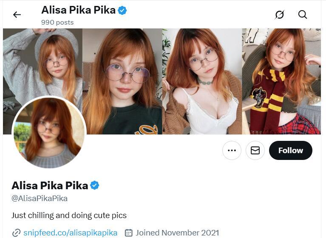The image size is (326, 238).
Task: Open the three-dot more options button
Action: pyautogui.click(x=232, y=151)
